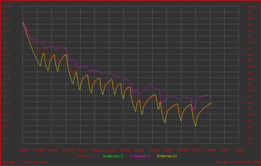This screenshot has height=166, width=261.
Task: Click the 15.5 value on the left axis
Action: pos(6,54)
